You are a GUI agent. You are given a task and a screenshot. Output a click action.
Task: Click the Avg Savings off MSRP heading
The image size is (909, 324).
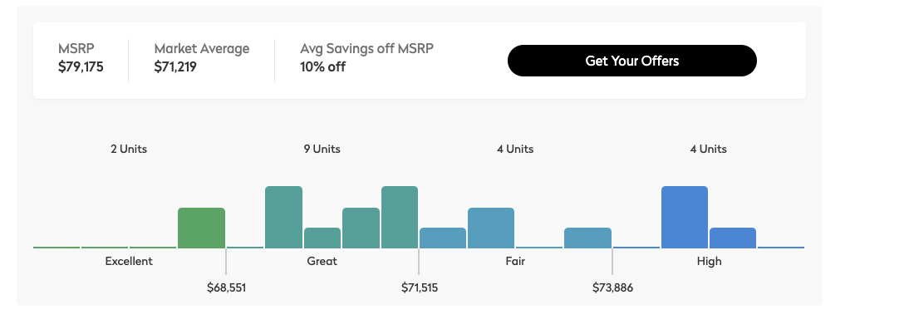pyautogui.click(x=366, y=49)
